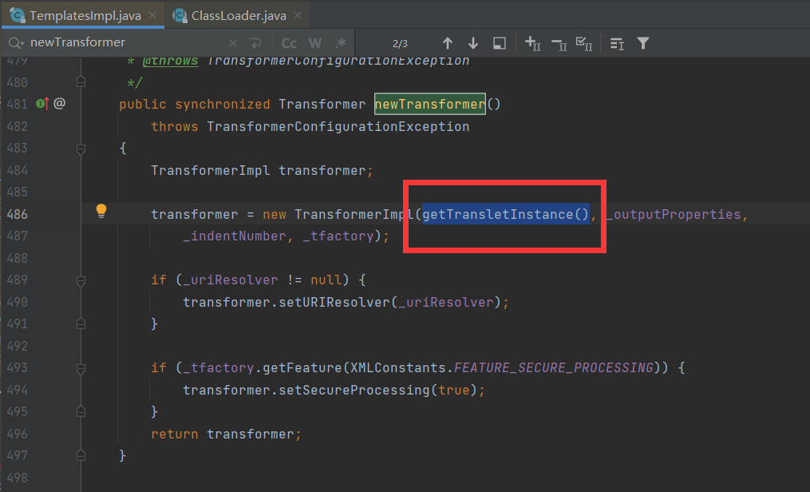Add selection for next occurrence

click(x=532, y=43)
